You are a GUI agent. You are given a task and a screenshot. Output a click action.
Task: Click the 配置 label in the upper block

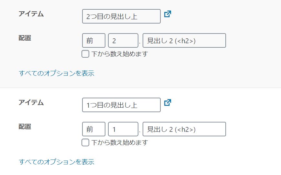(x=25, y=38)
